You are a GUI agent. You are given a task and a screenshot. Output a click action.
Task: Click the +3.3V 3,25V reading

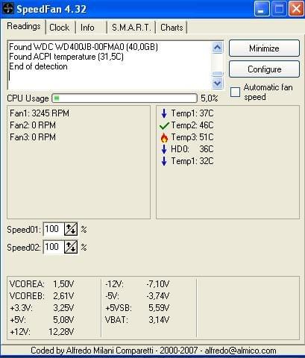click(x=42, y=308)
